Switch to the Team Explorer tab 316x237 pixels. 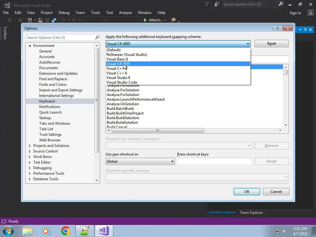pyautogui.click(x=251, y=212)
